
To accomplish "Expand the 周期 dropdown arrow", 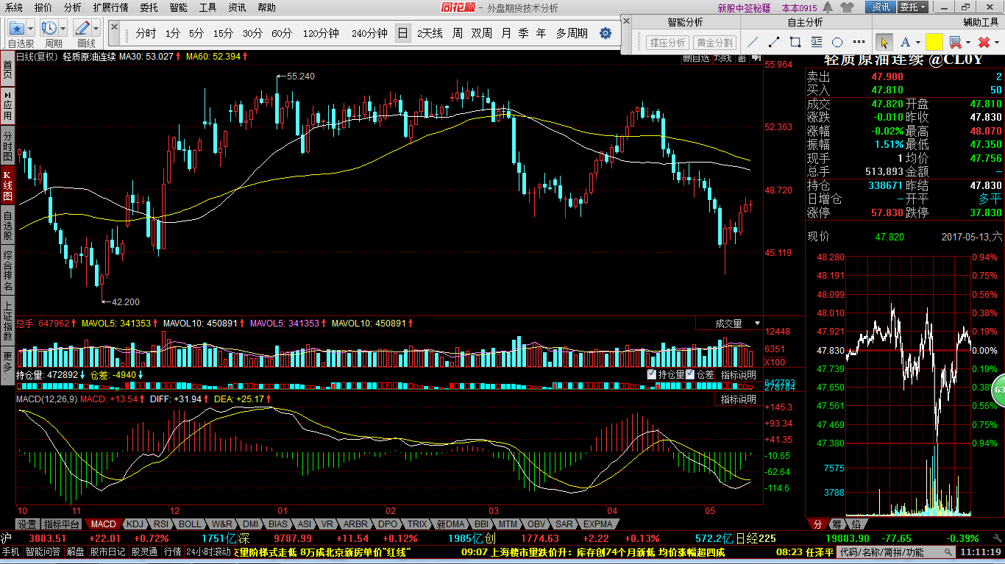I will pyautogui.click(x=64, y=29).
